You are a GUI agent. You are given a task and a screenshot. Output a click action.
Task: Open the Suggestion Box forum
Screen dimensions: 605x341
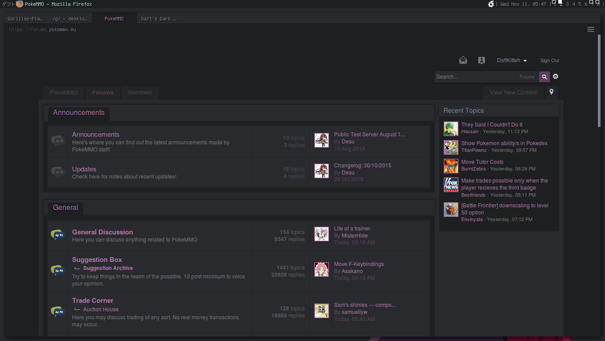point(97,260)
